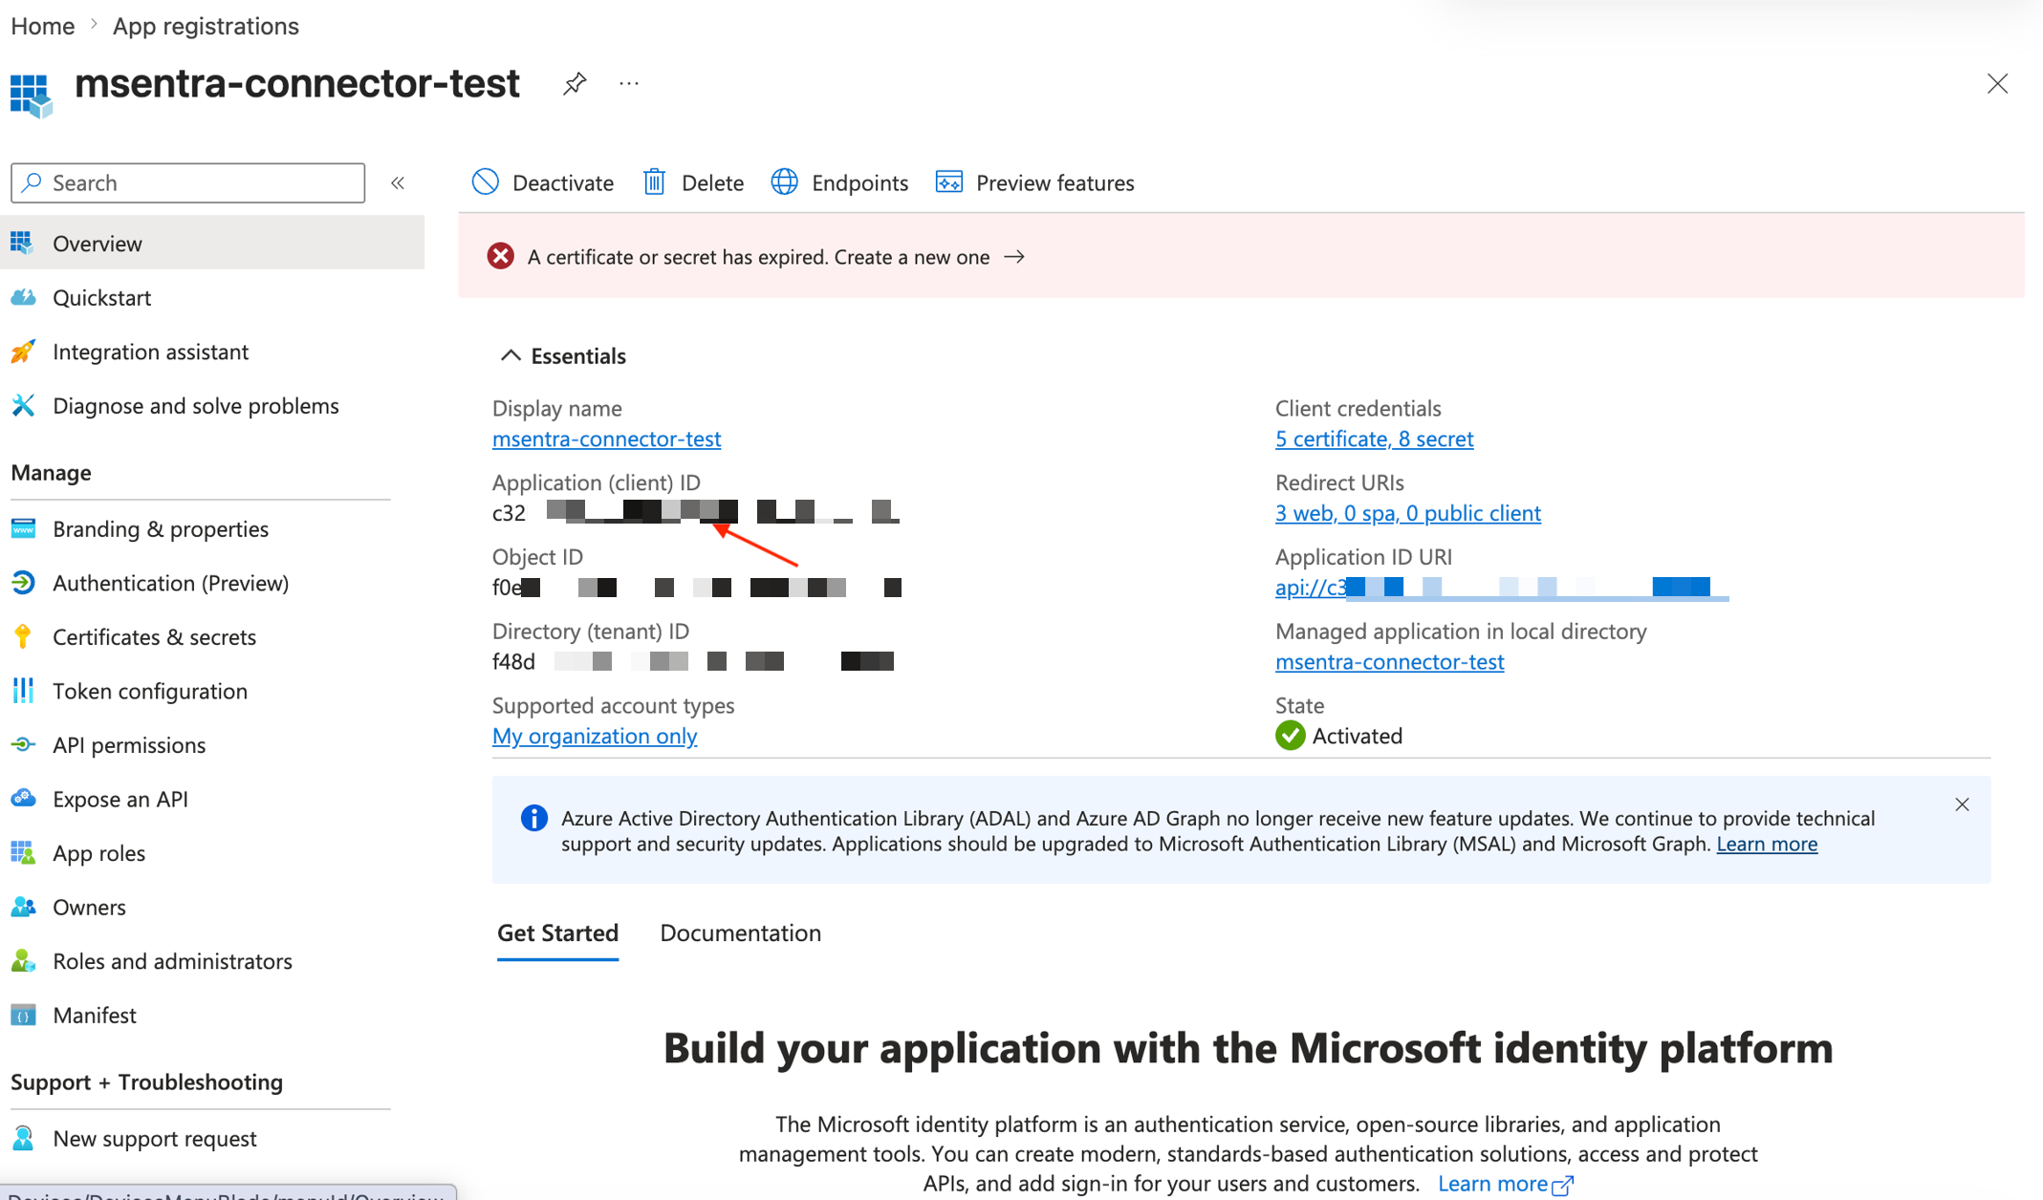Click the Application ID URI api link
Viewport: 2043px width, 1200px height.
point(1501,587)
